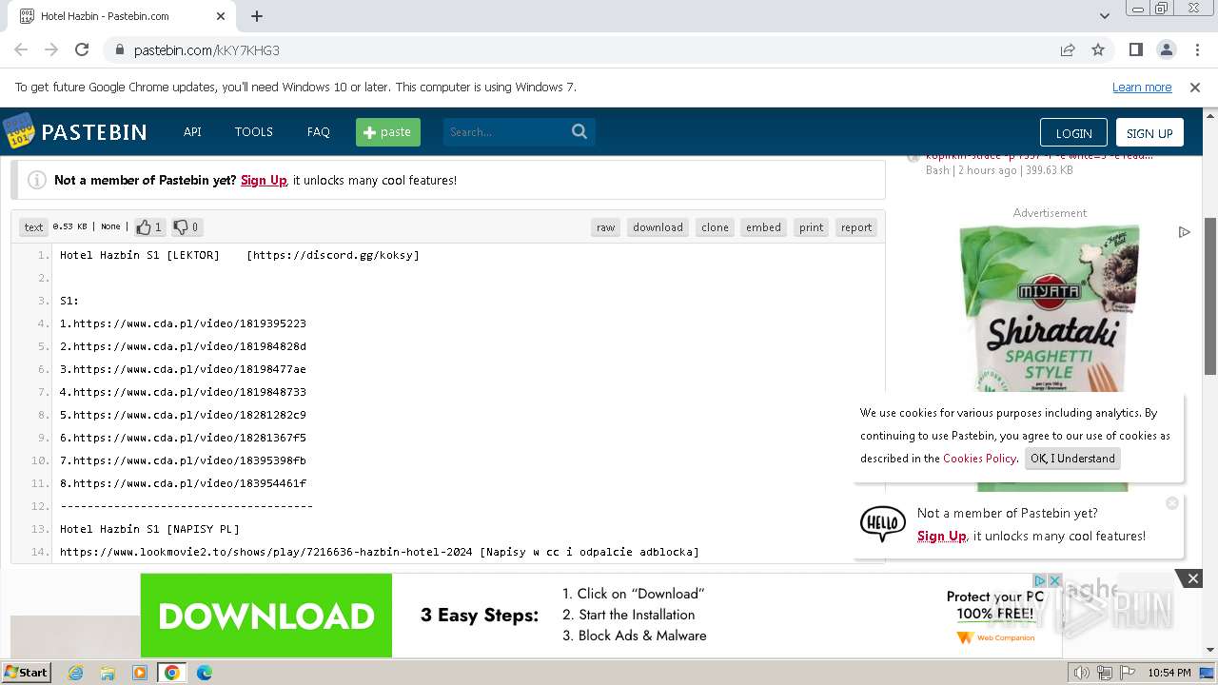
Task: Click the Hotel Hazbin S1 [LEKTOR] title line
Action: coord(240,255)
